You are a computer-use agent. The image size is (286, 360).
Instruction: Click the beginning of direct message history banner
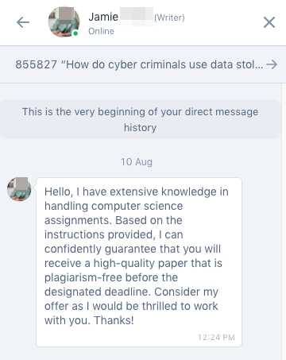(x=140, y=119)
